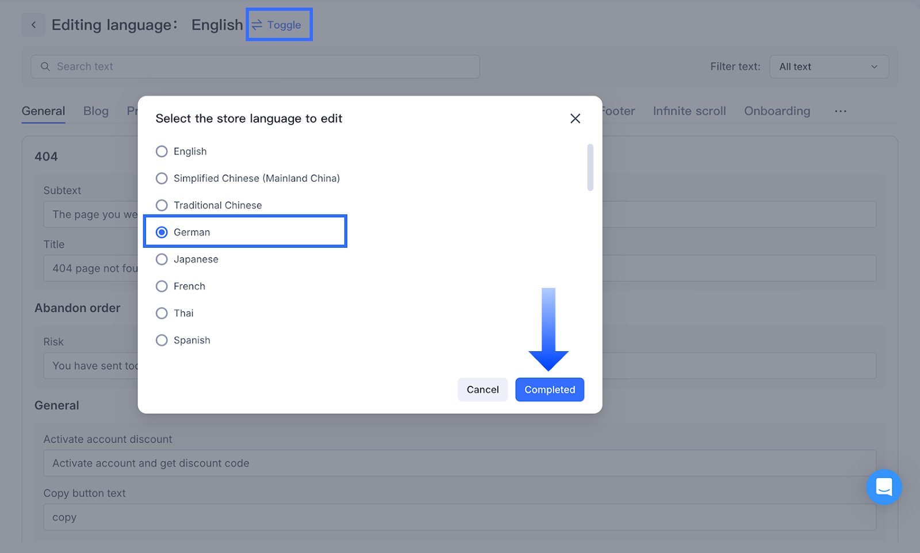Click the back arrow icon
920x553 pixels.
click(33, 25)
